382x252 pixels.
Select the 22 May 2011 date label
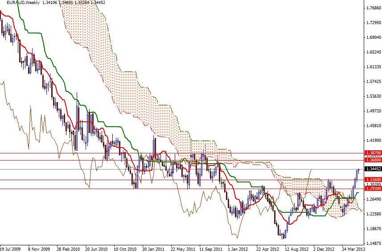point(183,249)
